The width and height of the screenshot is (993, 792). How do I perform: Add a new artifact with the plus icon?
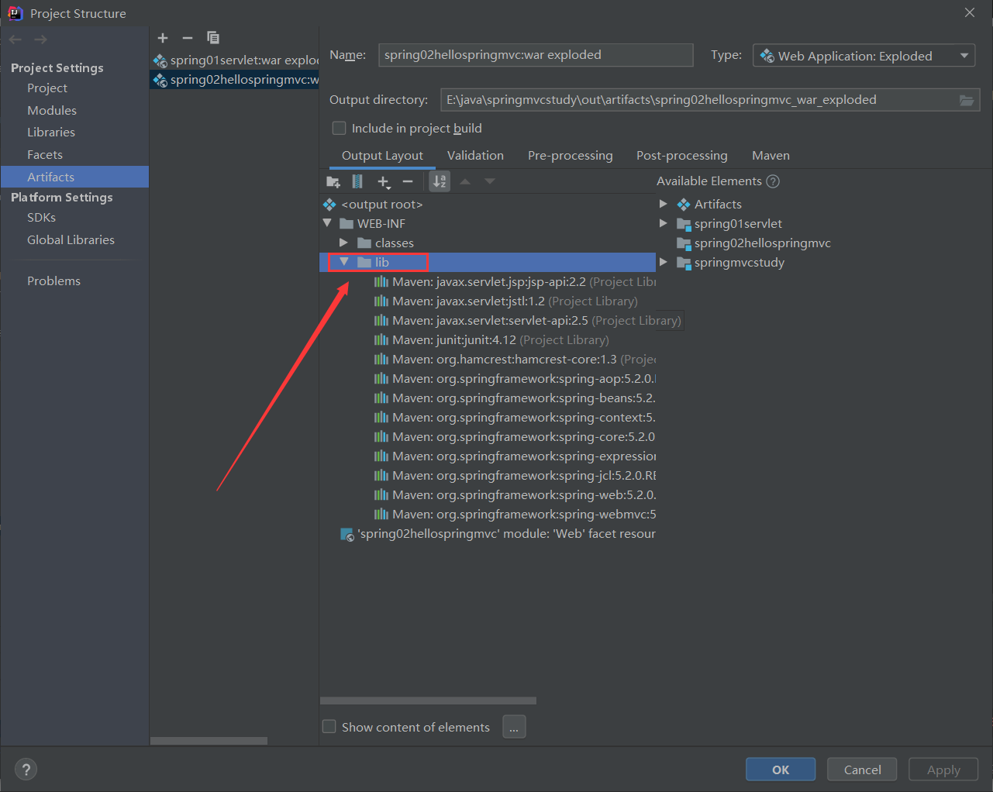[x=163, y=38]
